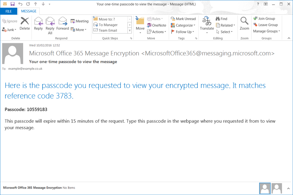Click the sender's avatar picture
This screenshot has width=293, height=195.
coord(13,53)
